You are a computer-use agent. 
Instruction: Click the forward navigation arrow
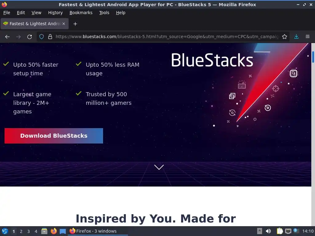point(18,37)
